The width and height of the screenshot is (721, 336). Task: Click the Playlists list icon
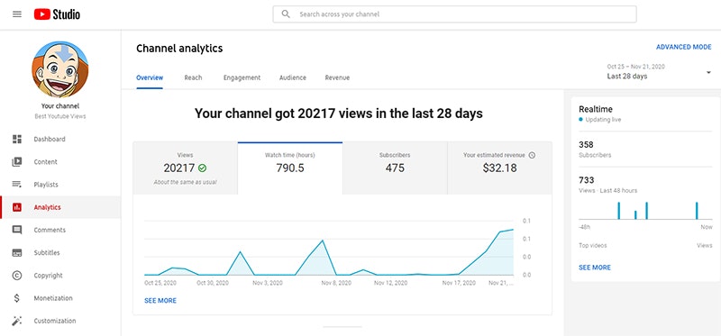pyautogui.click(x=17, y=185)
